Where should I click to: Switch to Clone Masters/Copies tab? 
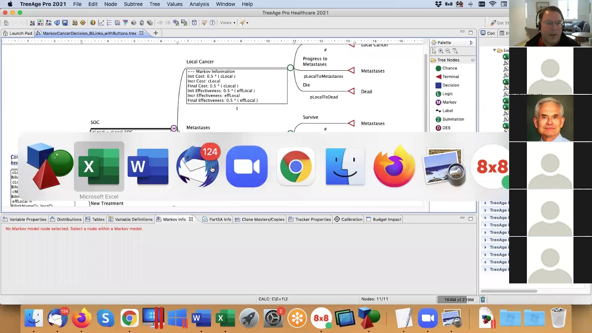pos(259,219)
